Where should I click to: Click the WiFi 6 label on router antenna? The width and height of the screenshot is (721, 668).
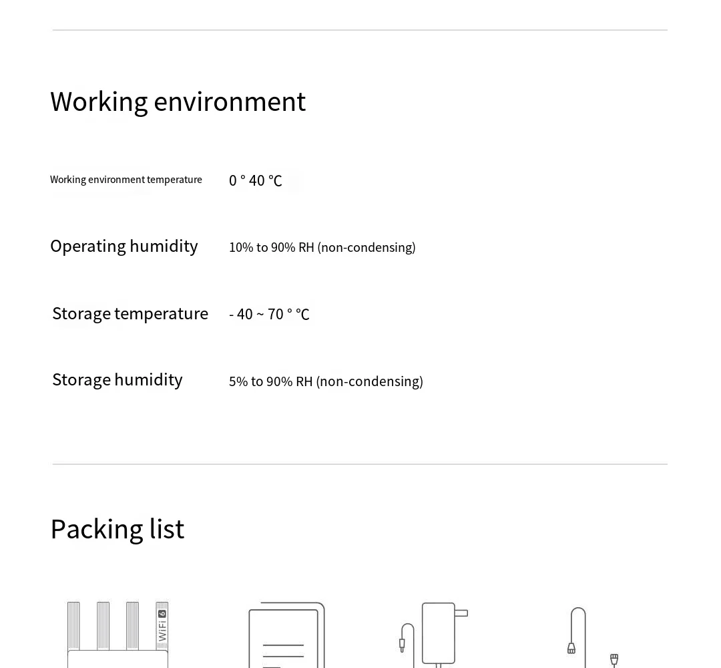162,626
